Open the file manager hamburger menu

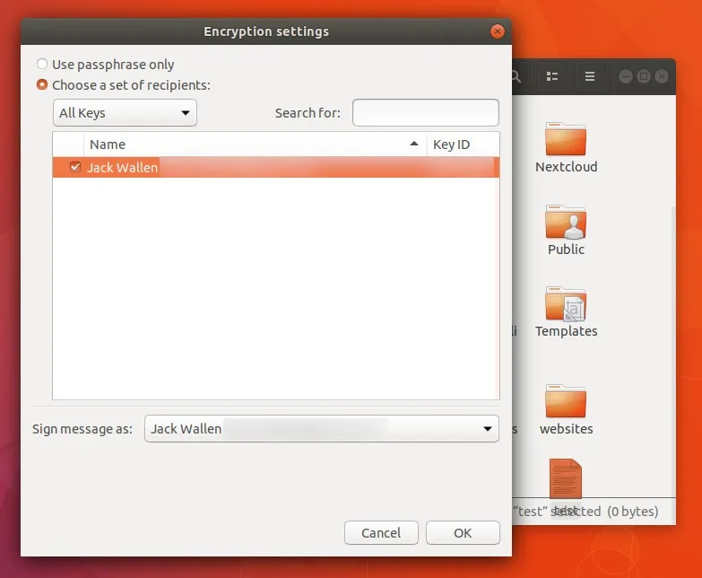pyautogui.click(x=589, y=77)
